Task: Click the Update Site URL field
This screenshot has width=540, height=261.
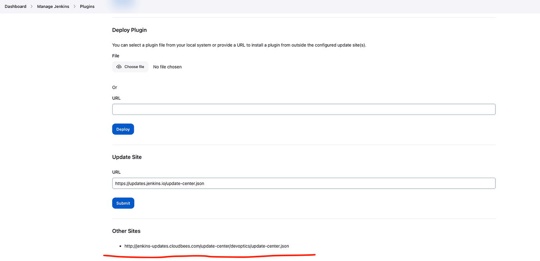Action: [304, 183]
